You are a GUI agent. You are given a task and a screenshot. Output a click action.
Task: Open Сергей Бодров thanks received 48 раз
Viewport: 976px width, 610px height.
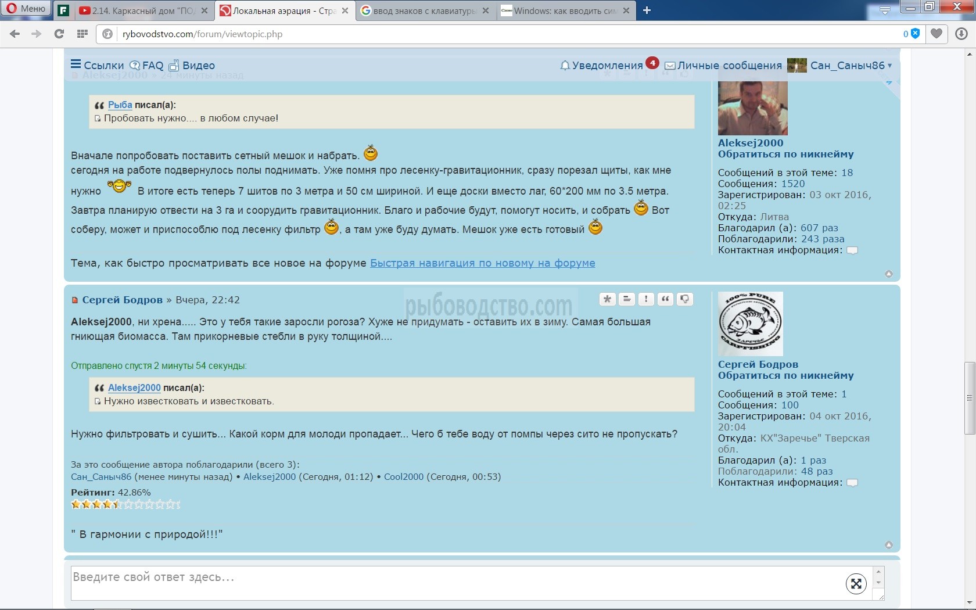tap(817, 471)
